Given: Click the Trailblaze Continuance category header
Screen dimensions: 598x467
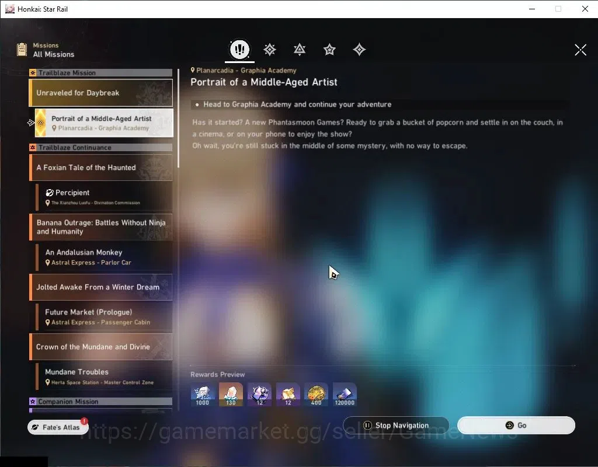Looking at the screenshot, I should coord(100,148).
